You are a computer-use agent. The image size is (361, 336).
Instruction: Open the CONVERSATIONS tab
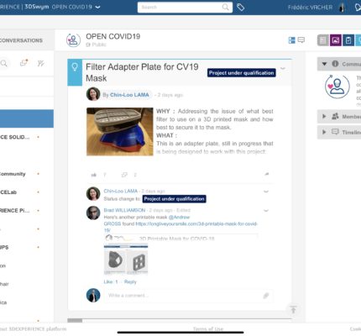(21, 40)
